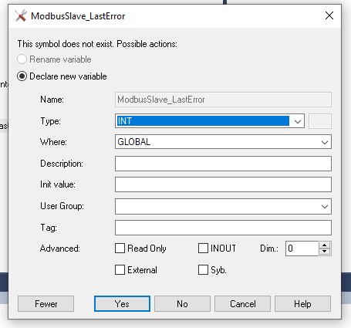Focus the Init value input box

pos(223,184)
